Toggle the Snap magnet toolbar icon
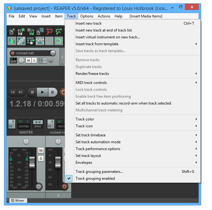This screenshot has height=210, width=212. pyautogui.click(x=59, y=41)
